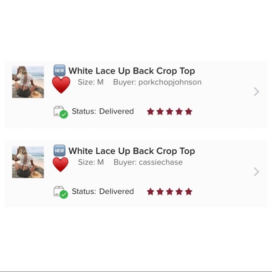Click the NEW badge on porkchopjohnson's order

pyautogui.click(x=60, y=70)
